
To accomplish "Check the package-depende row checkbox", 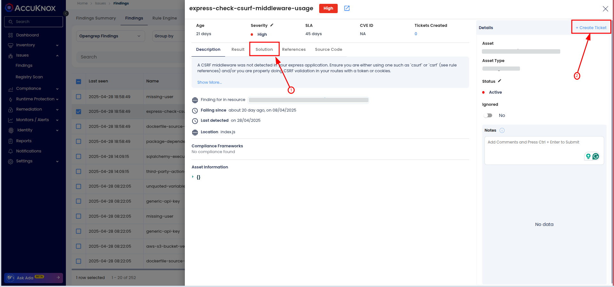I will pyautogui.click(x=79, y=141).
